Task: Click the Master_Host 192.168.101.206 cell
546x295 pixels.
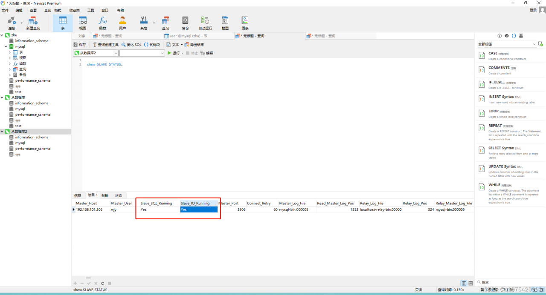Action: point(92,209)
